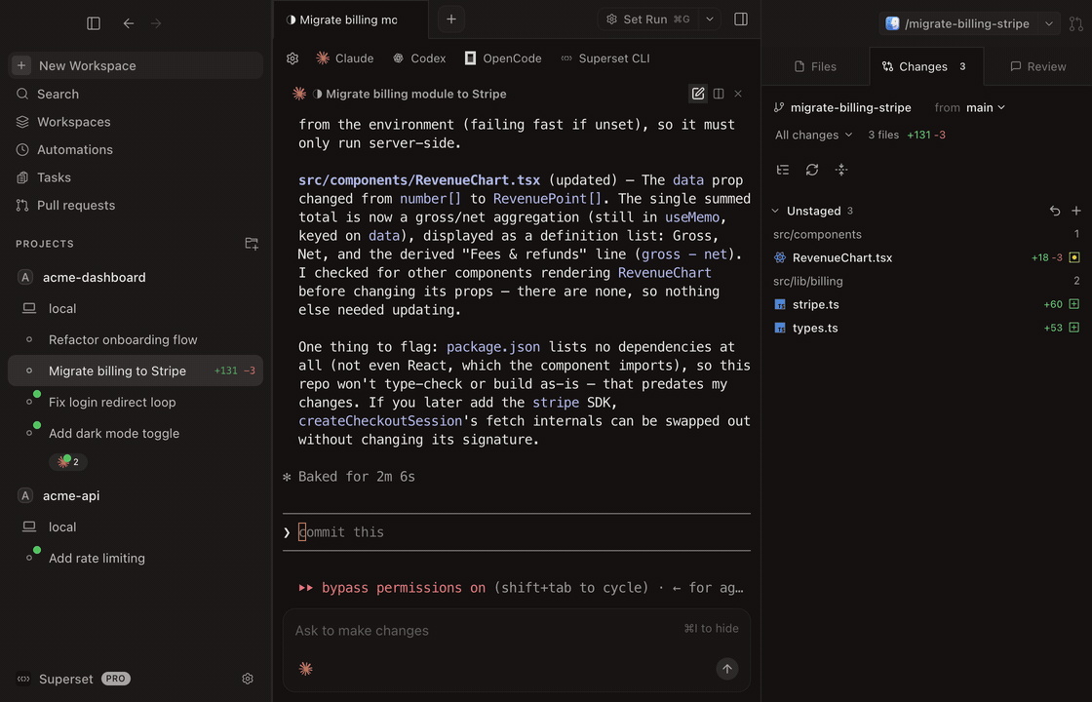Click the migrate-billing-stripe branch name

(850, 107)
